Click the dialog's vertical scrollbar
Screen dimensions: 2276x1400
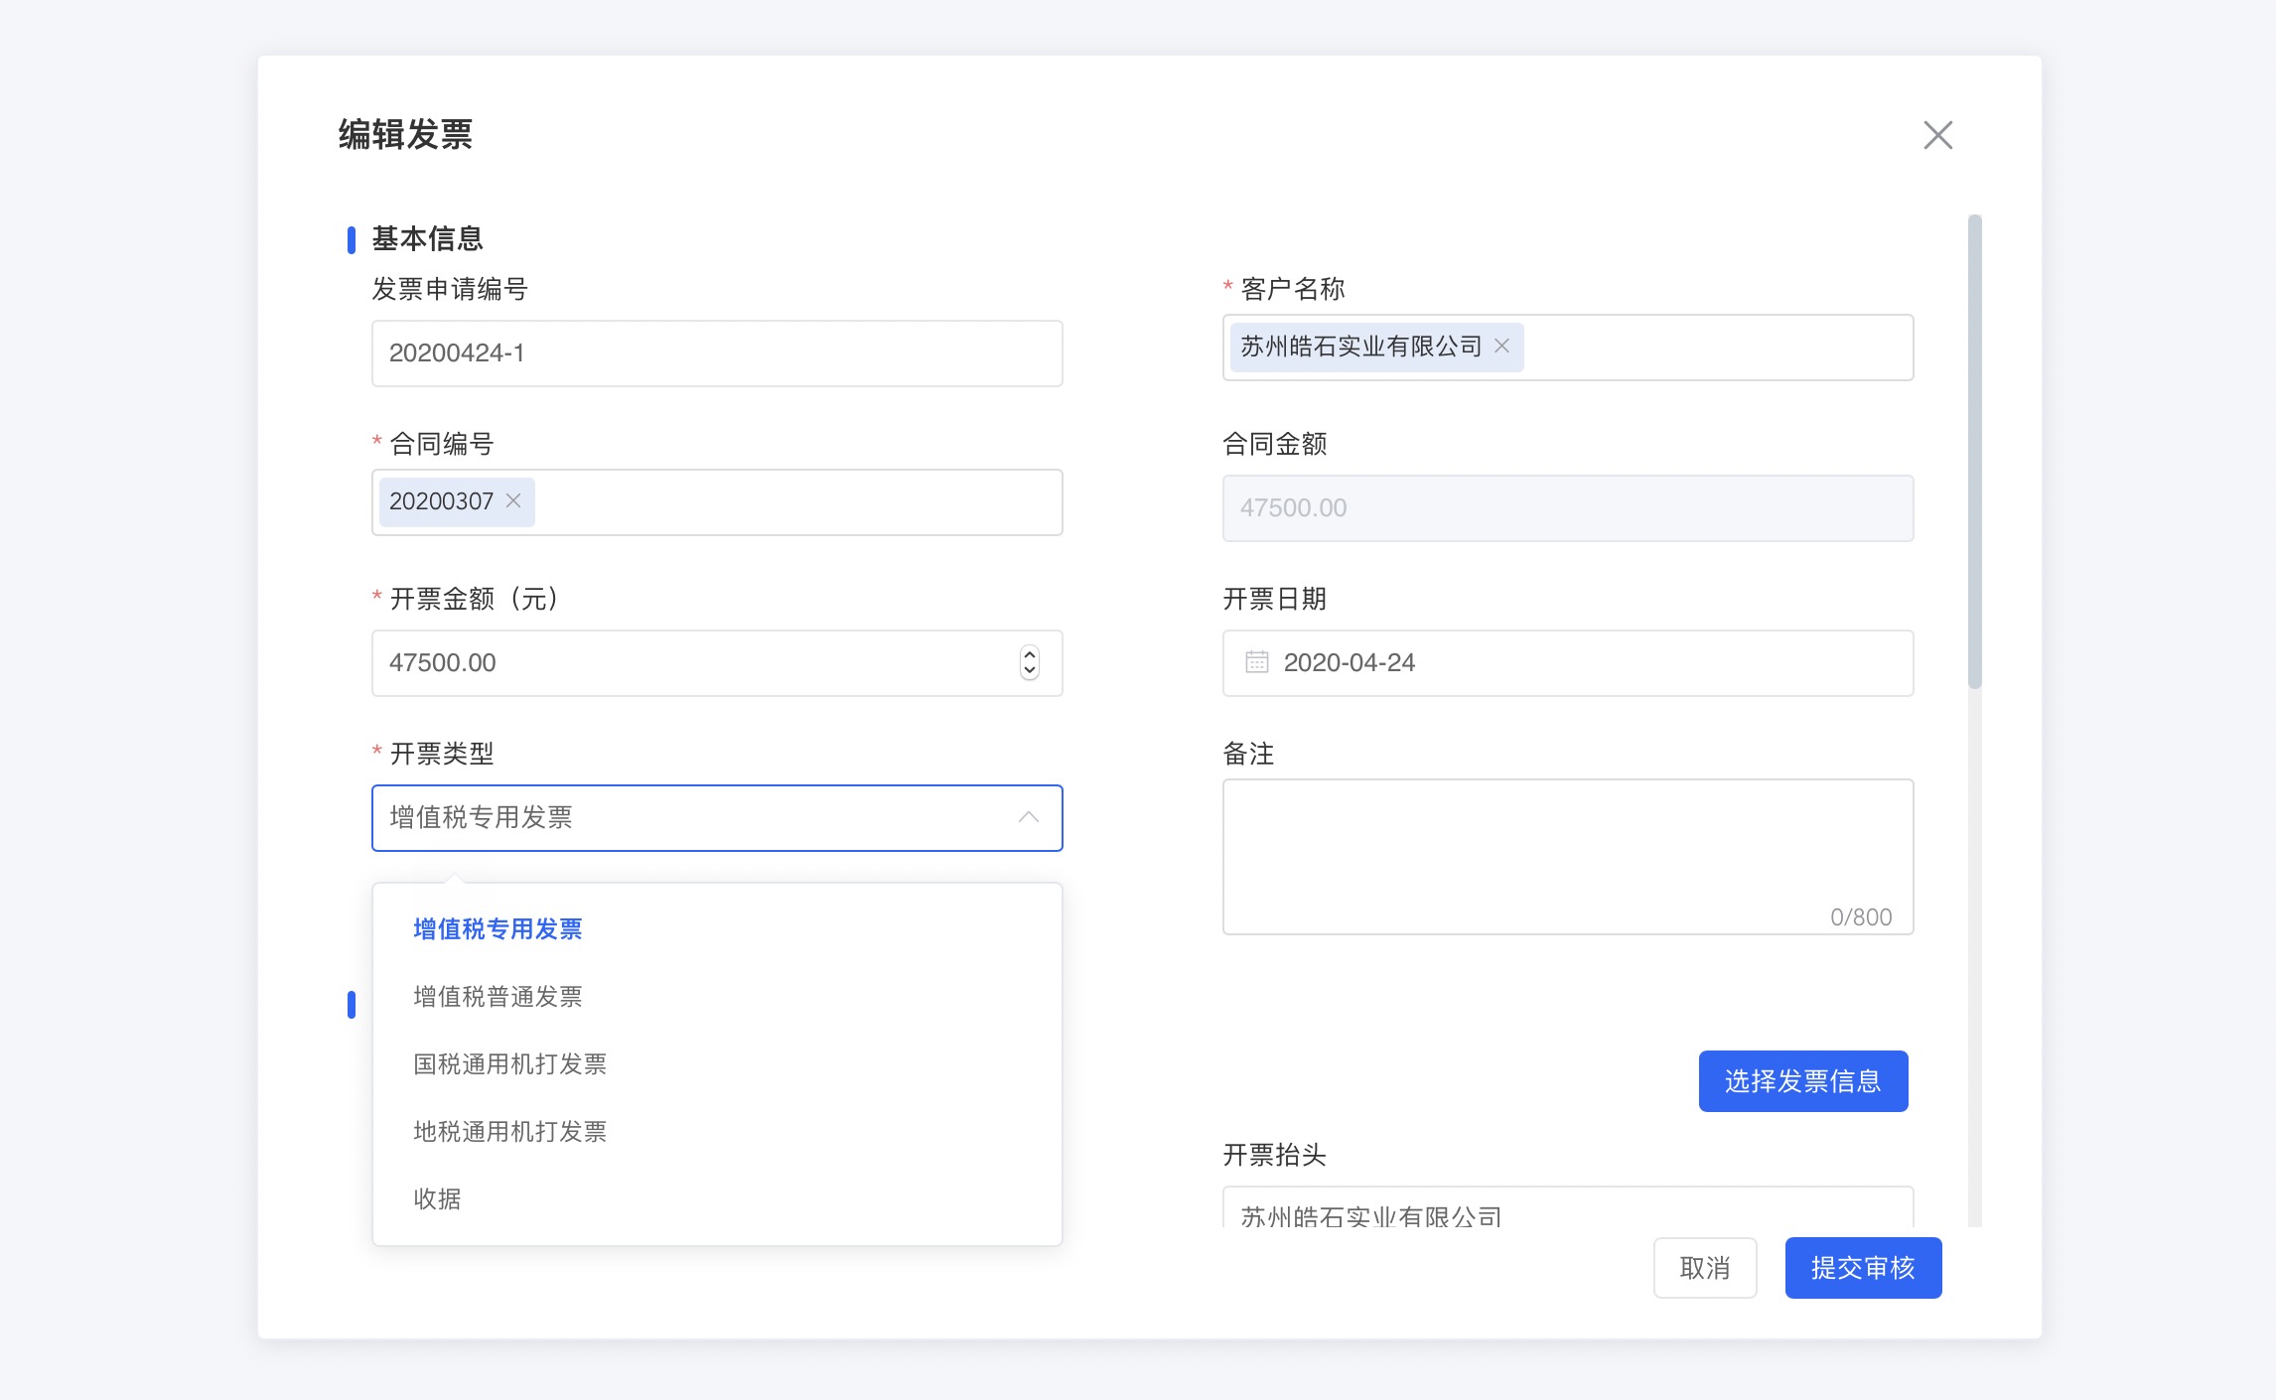[1974, 452]
